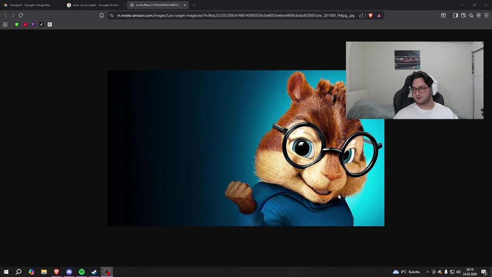Open Spotify from the taskbar

(x=81, y=272)
